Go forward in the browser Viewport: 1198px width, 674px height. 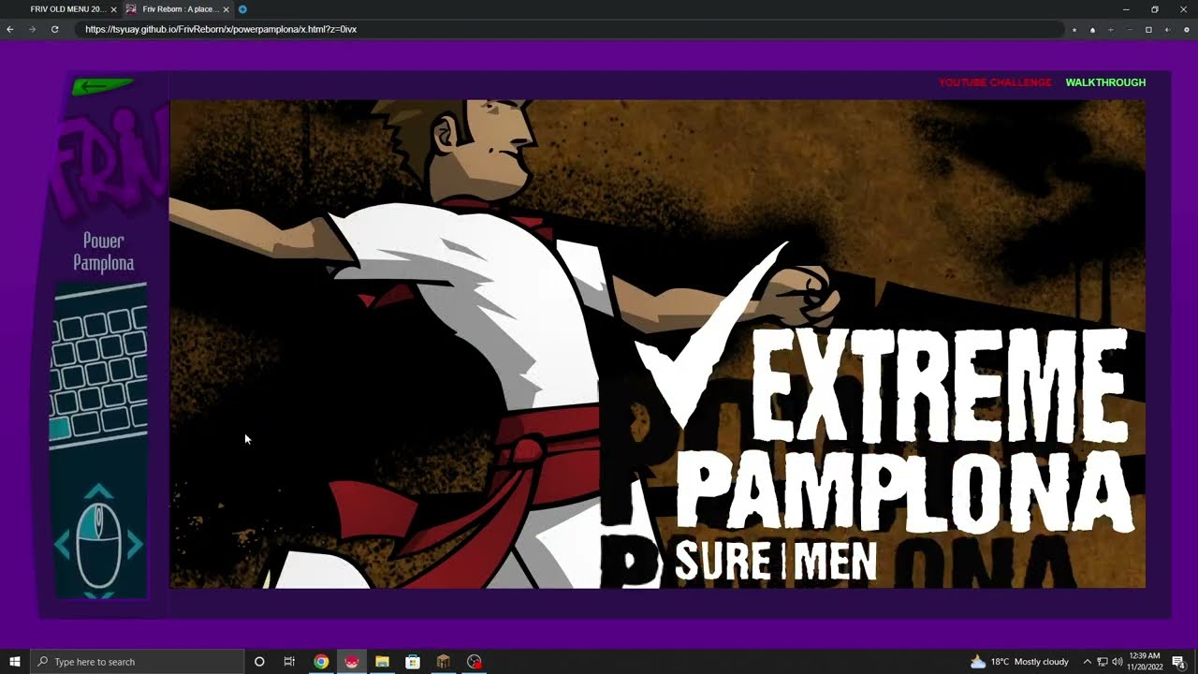pyautogui.click(x=33, y=29)
